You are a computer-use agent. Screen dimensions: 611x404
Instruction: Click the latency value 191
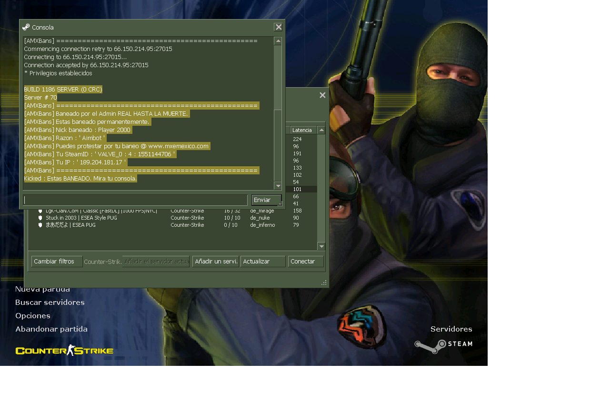pos(297,153)
